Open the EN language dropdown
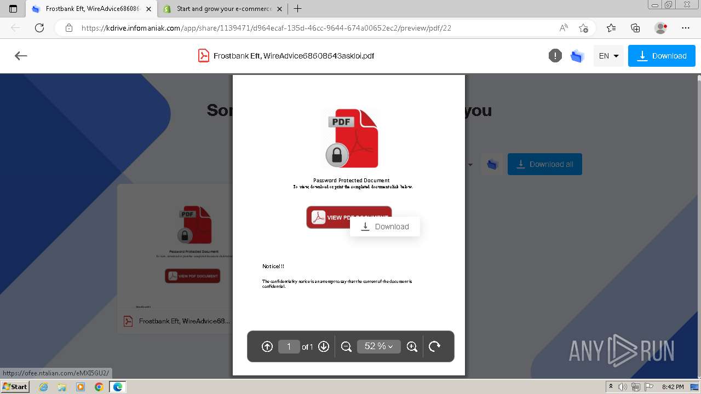701x394 pixels. 608,56
